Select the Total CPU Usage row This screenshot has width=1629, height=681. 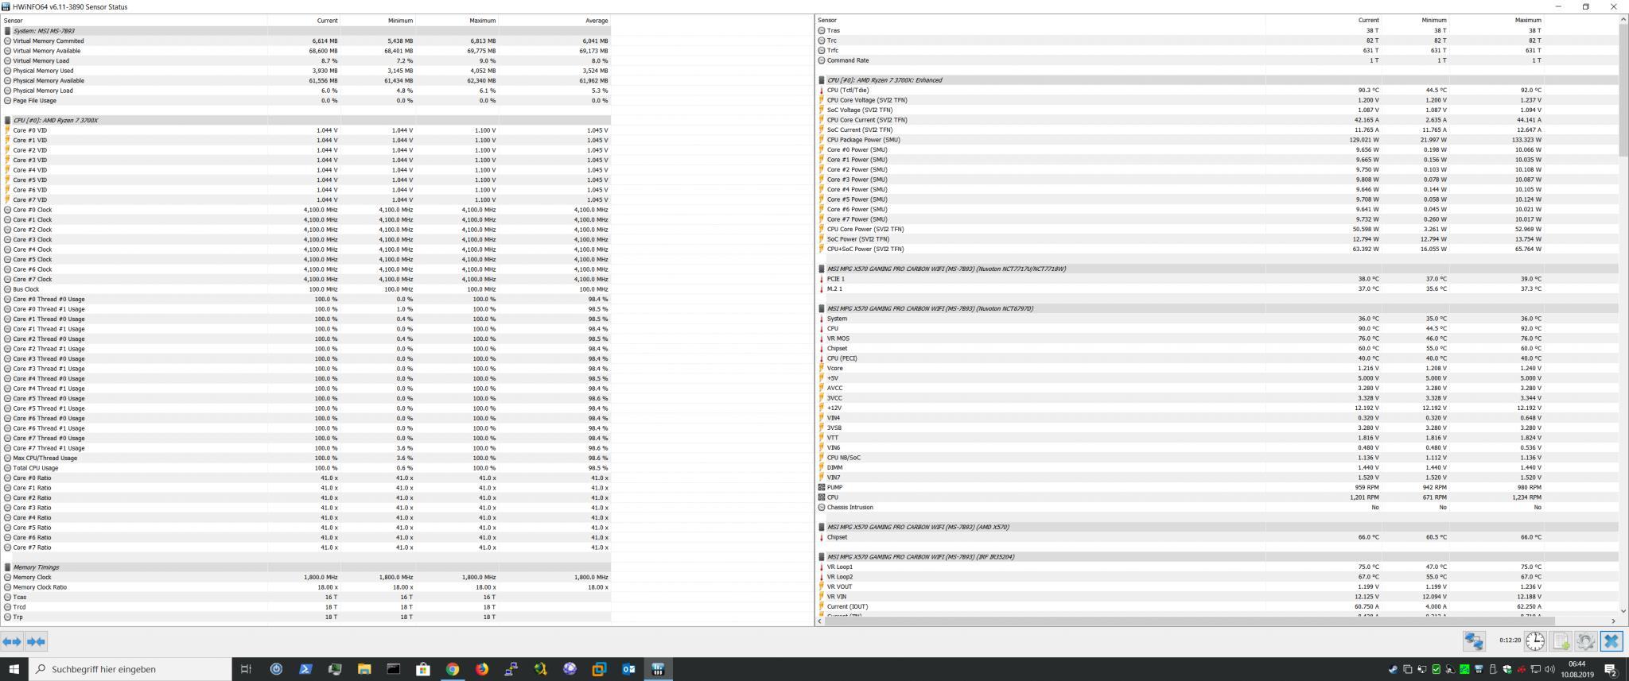click(306, 468)
